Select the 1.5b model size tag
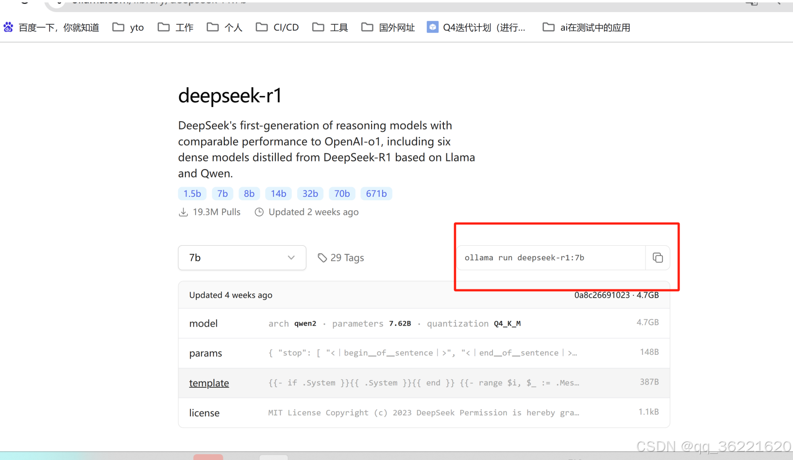The width and height of the screenshot is (793, 460). click(x=192, y=193)
